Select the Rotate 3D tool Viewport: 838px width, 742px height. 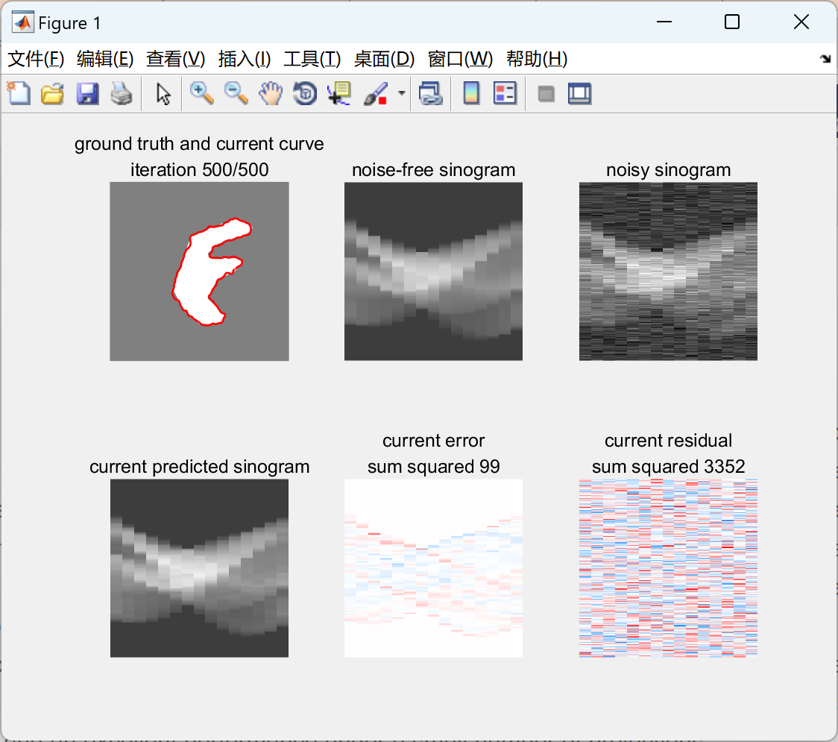point(305,93)
